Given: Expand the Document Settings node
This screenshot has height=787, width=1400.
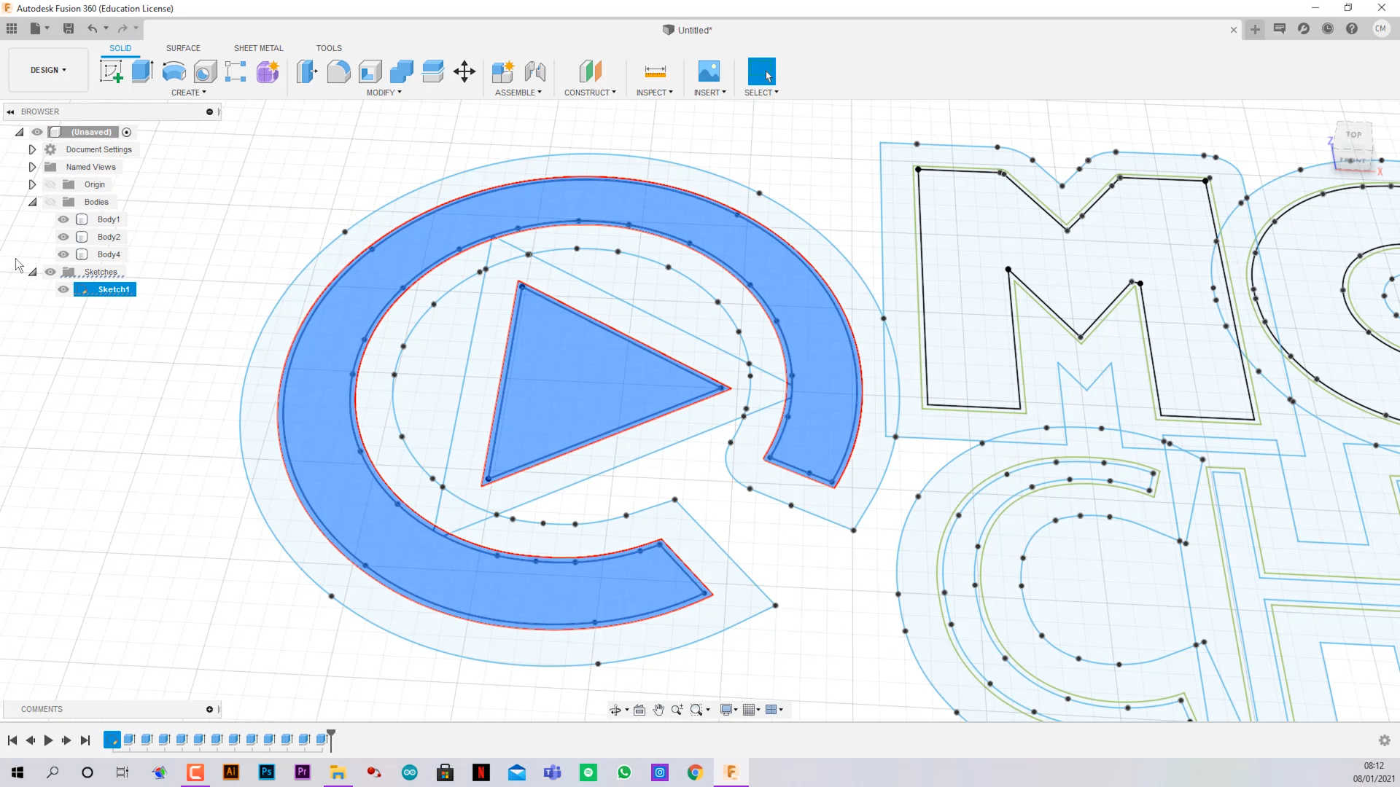Looking at the screenshot, I should [x=32, y=149].
